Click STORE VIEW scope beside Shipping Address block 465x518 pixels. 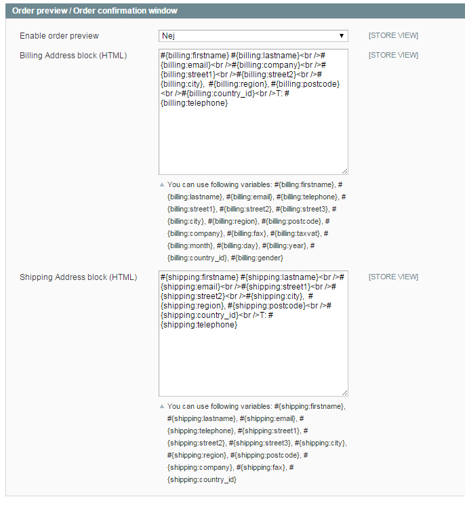393,277
